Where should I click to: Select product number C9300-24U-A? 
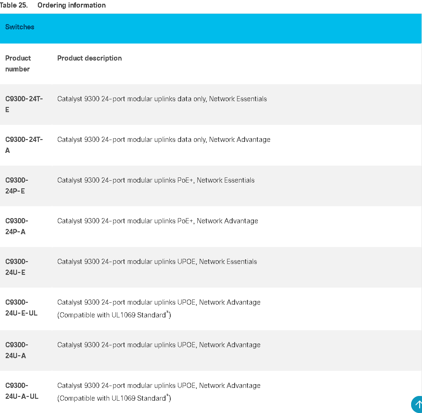(x=17, y=350)
